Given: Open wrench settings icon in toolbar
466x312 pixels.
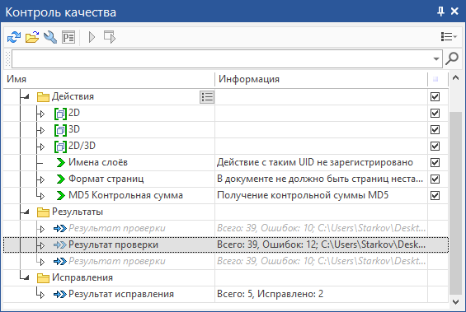Looking at the screenshot, I should [x=50, y=37].
